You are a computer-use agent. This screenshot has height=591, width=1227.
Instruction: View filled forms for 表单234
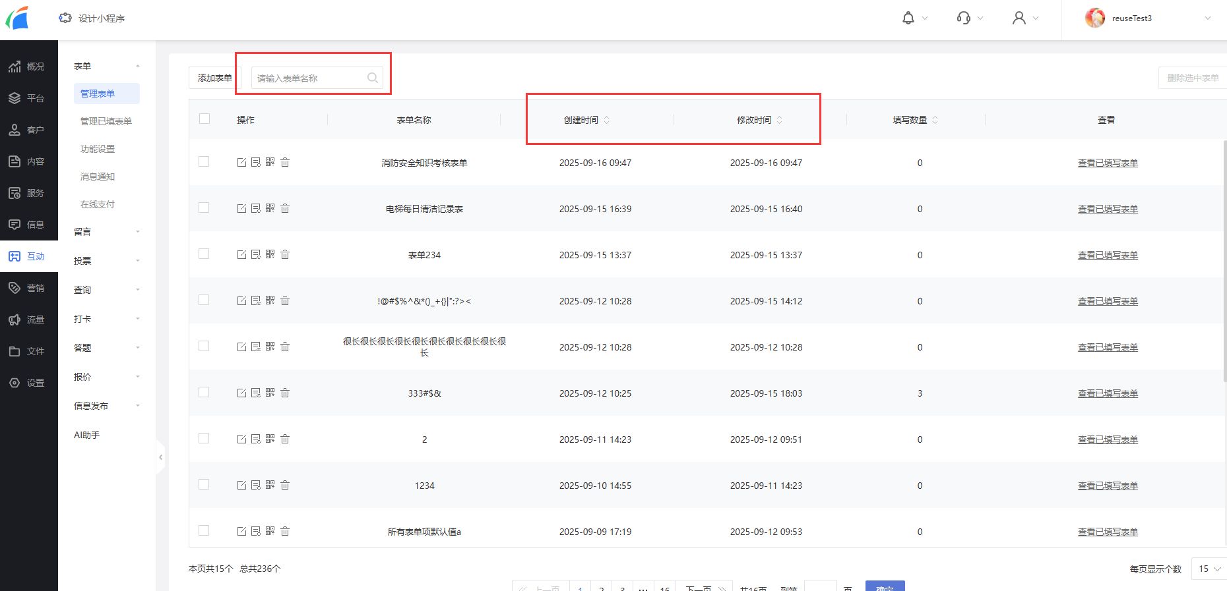tap(1108, 255)
